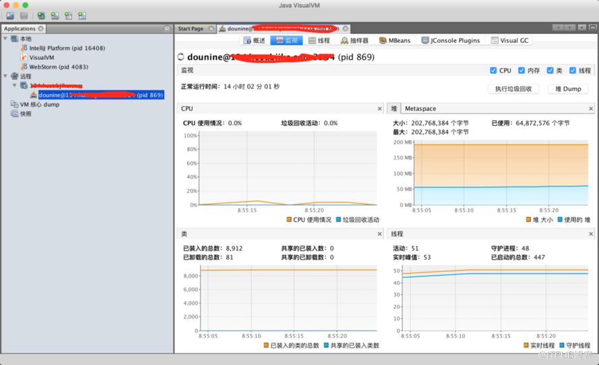
Task: Click the 概述 overview tab icon
Action: pos(247,40)
